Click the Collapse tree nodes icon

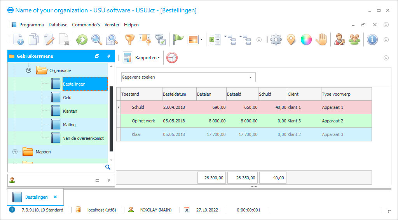(x=245, y=40)
